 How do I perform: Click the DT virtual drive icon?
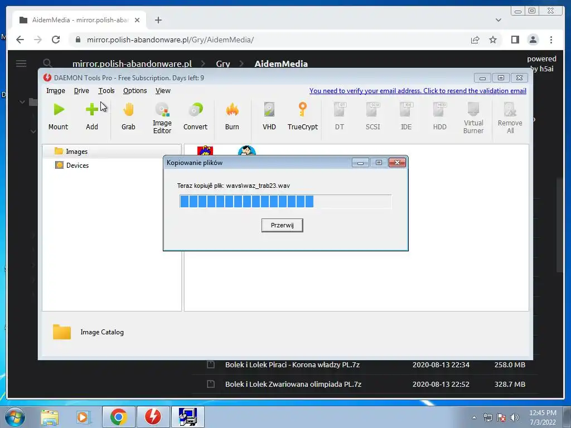[x=340, y=116]
